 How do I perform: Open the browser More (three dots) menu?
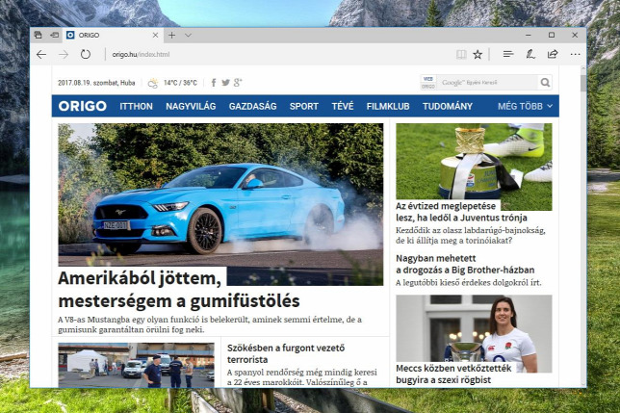click(x=576, y=54)
